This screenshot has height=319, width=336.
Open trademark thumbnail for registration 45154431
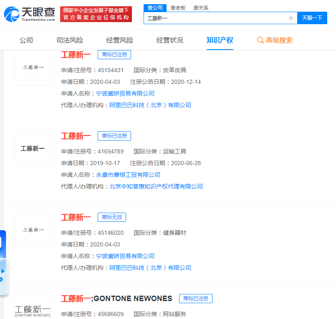coord(33,68)
